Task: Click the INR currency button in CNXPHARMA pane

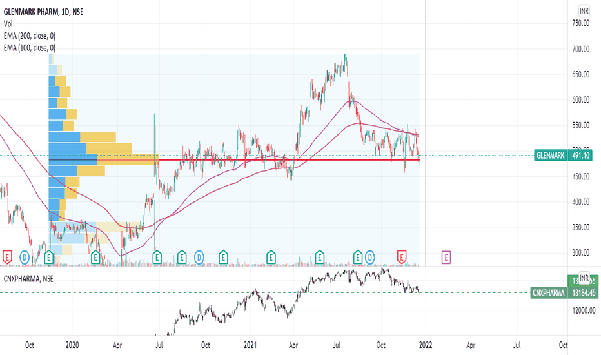Action: coord(584,278)
